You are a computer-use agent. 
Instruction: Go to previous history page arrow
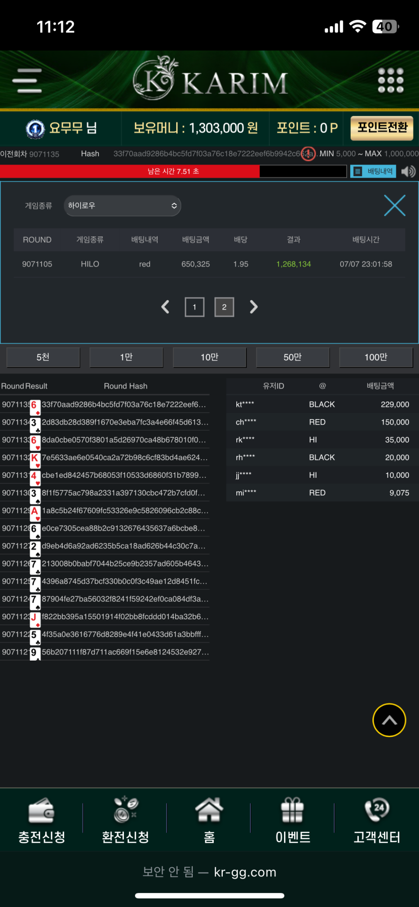pos(166,307)
